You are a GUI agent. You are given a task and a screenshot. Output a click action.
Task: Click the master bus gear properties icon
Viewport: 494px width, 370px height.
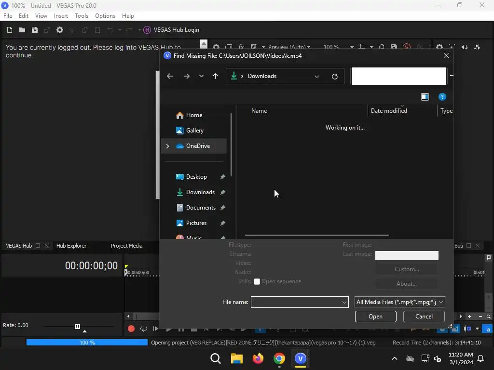tap(439, 47)
